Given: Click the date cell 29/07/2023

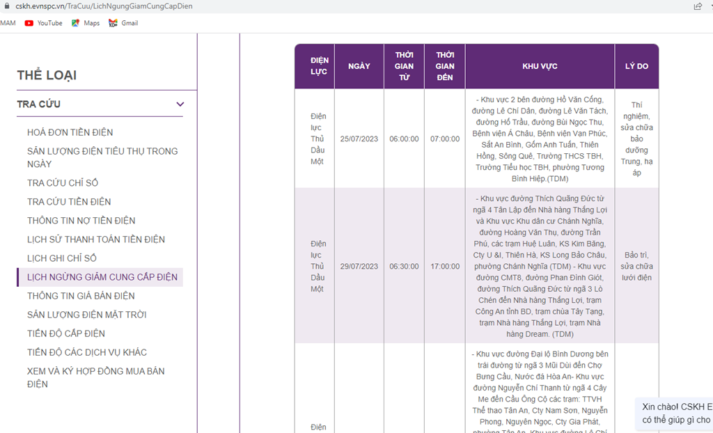Looking at the screenshot, I should pos(359,266).
